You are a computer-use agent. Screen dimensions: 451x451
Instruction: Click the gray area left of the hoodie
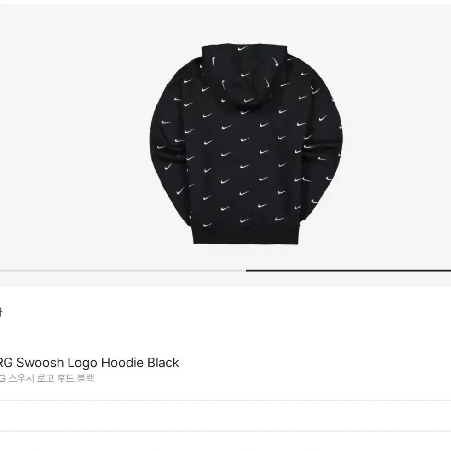pos(75,138)
